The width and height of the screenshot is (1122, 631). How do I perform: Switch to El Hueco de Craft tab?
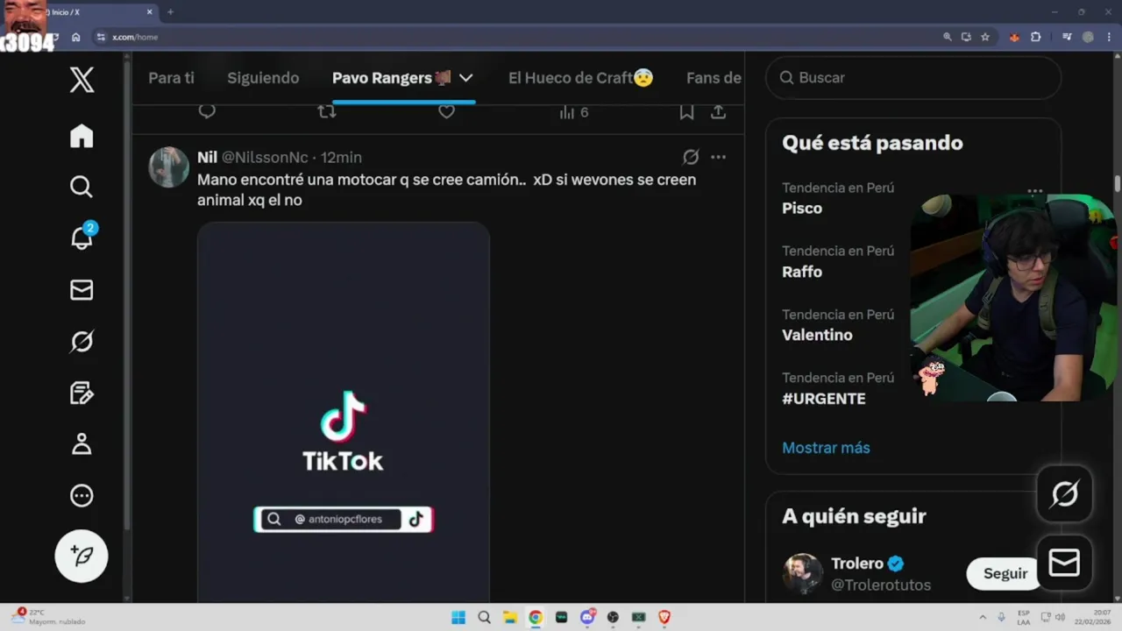(580, 77)
